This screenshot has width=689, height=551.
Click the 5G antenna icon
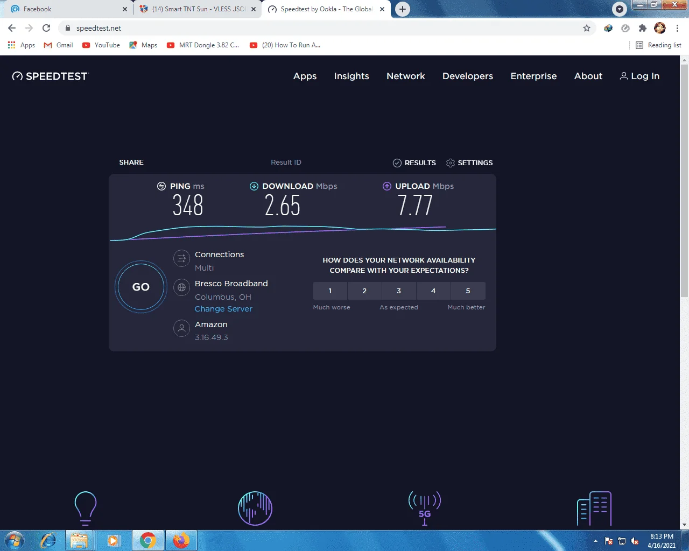(x=425, y=508)
